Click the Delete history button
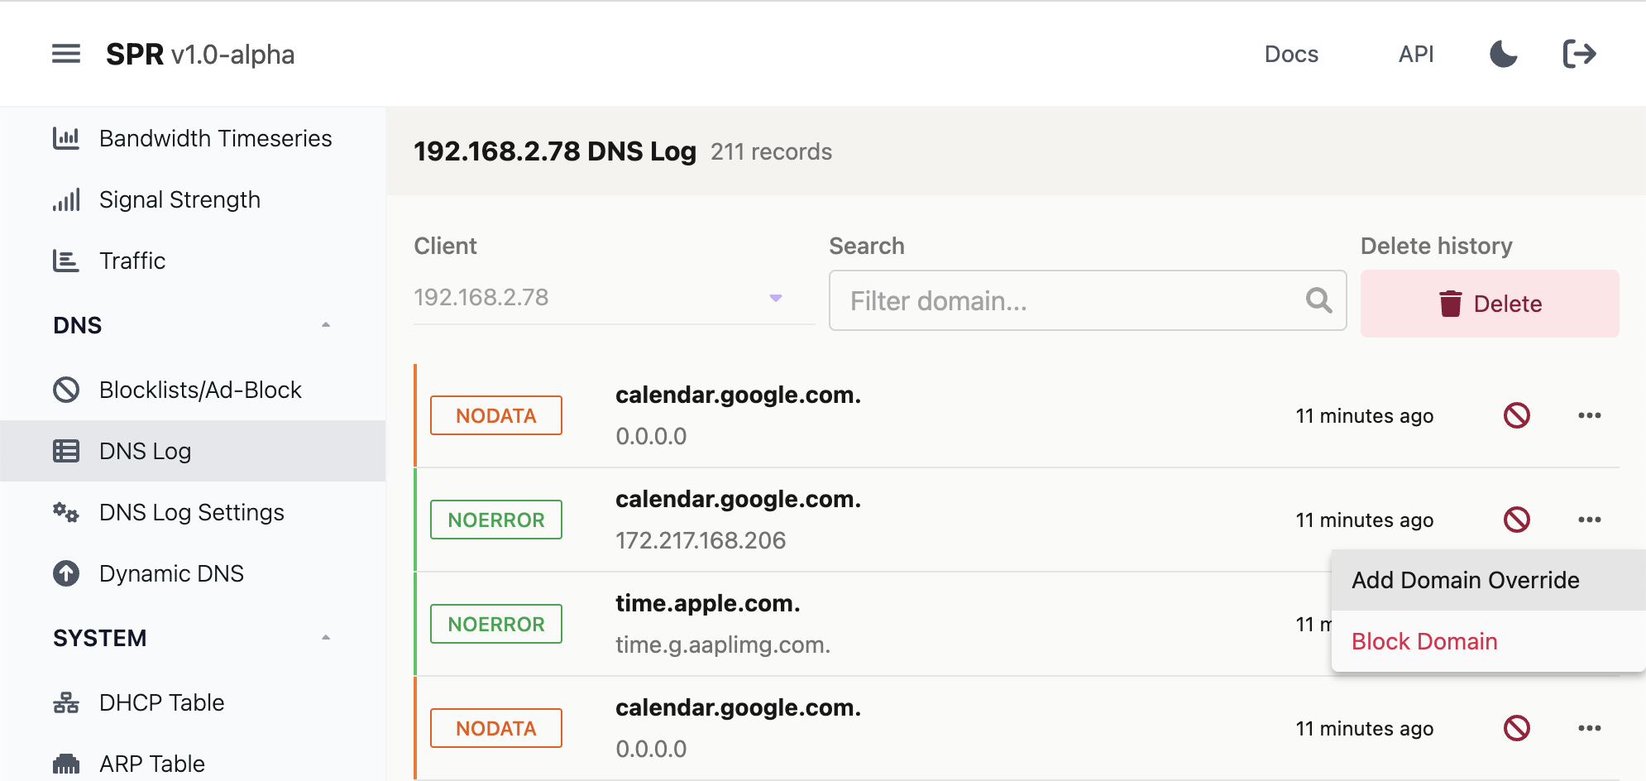Viewport: 1646px width, 781px height. 1489,304
